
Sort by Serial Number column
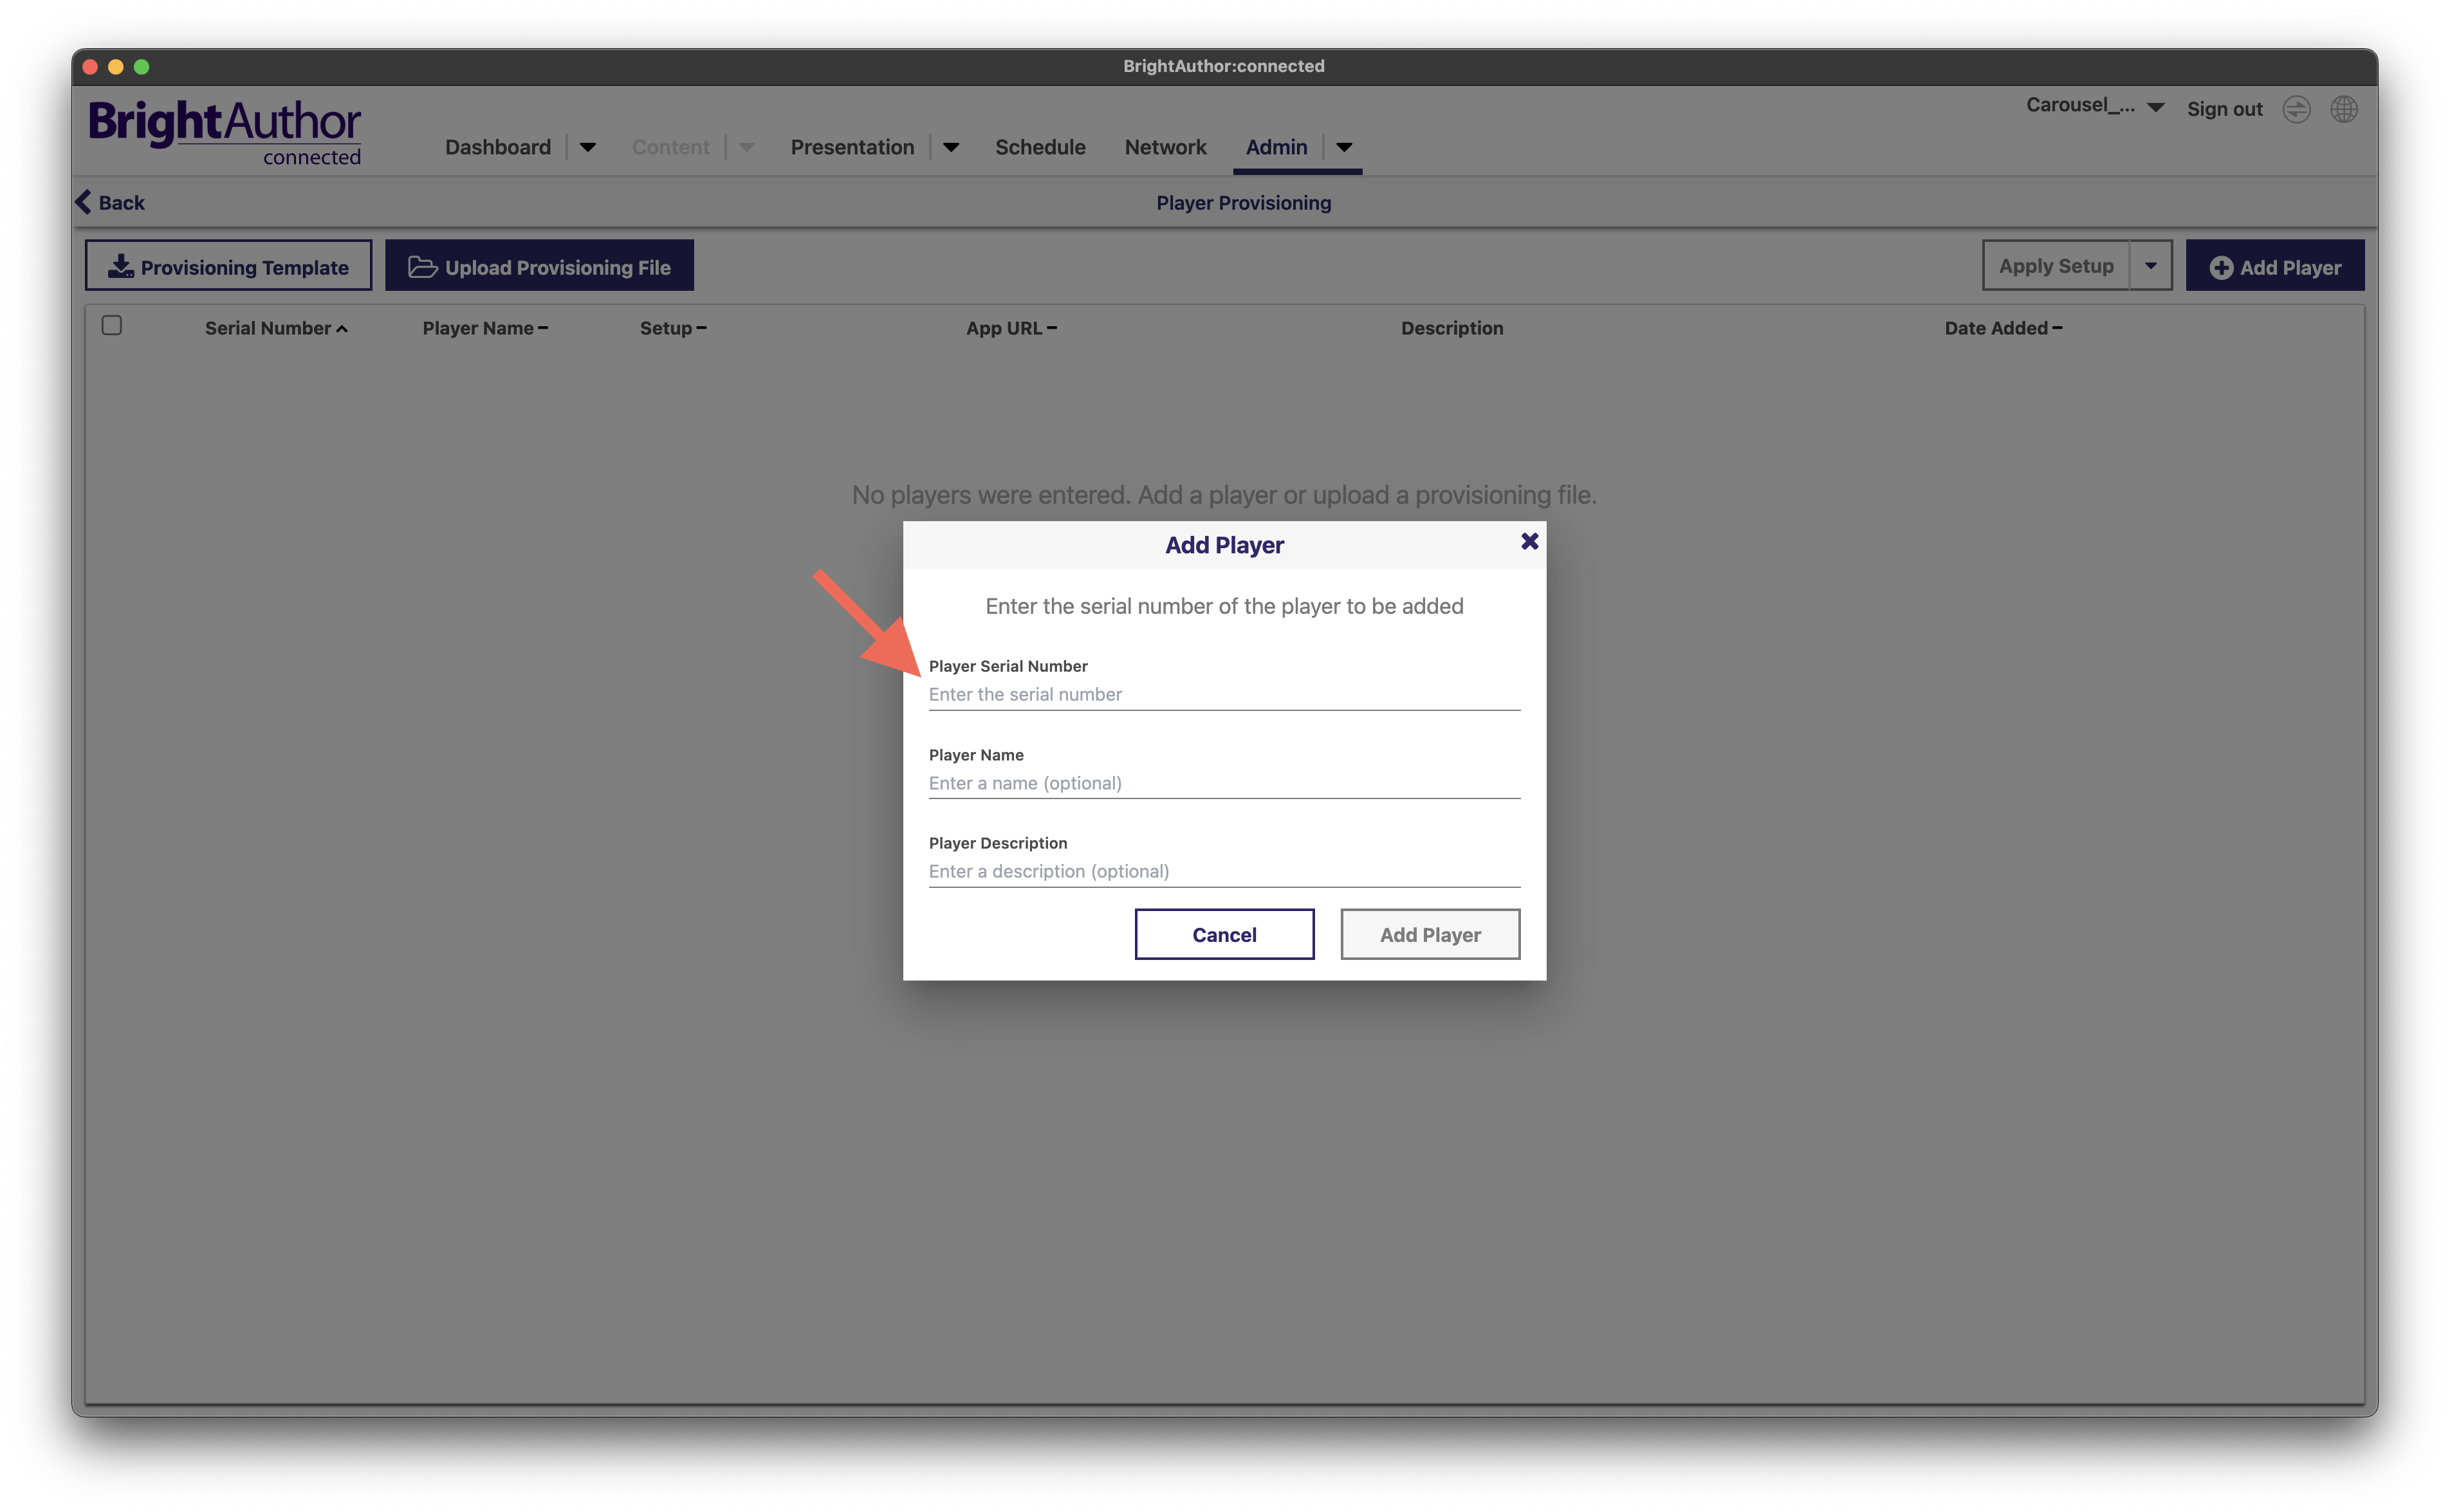click(276, 328)
